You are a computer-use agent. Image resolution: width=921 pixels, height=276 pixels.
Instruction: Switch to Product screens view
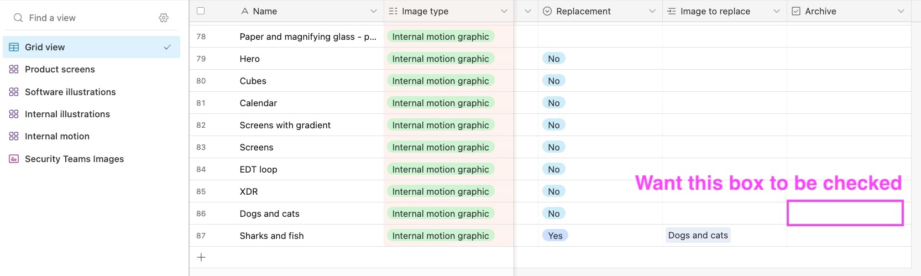(92, 69)
